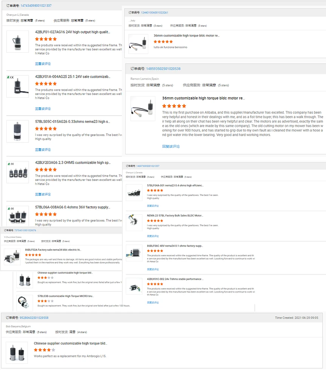
Task: Reply to Ramon Lameiro's 36mm motor review
Action: [x=171, y=146]
